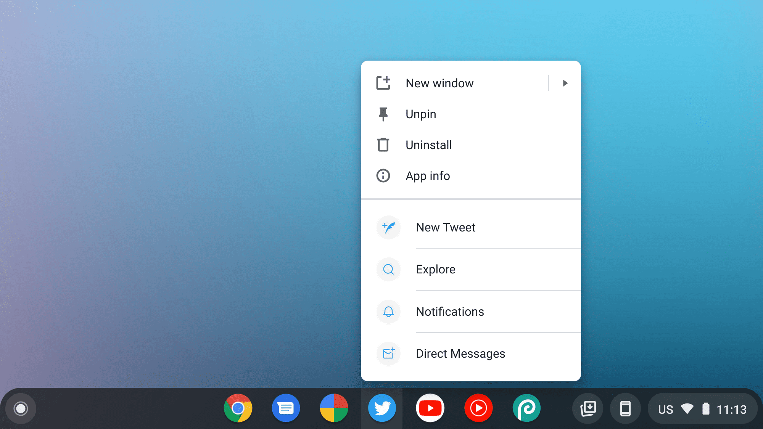Click the launcher button on far left
This screenshot has height=429, width=763.
click(x=21, y=408)
